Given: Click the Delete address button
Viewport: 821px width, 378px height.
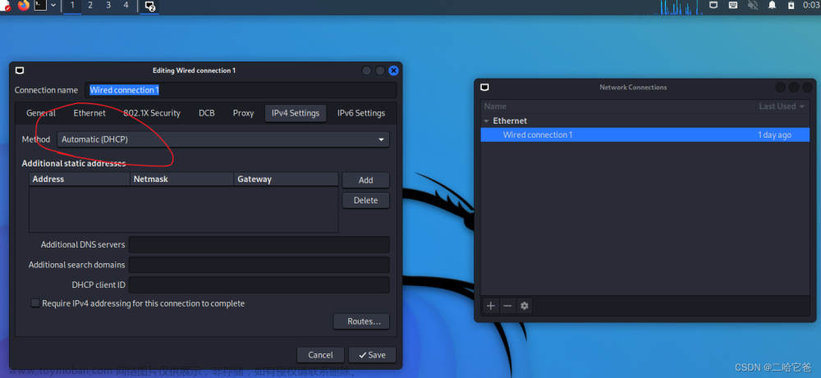Looking at the screenshot, I should (x=366, y=200).
